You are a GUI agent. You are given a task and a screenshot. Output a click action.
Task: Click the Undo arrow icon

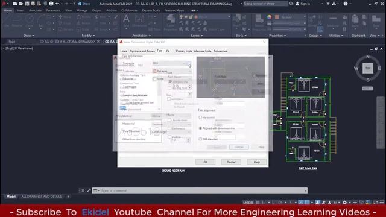[x=57, y=4]
